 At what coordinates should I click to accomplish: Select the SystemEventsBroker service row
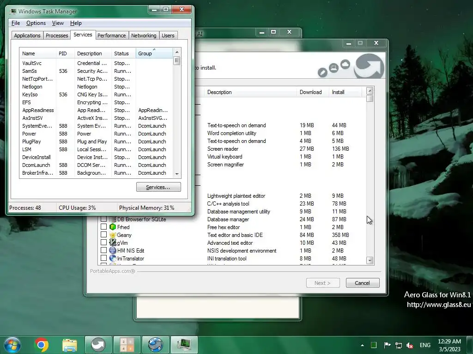coord(37,126)
